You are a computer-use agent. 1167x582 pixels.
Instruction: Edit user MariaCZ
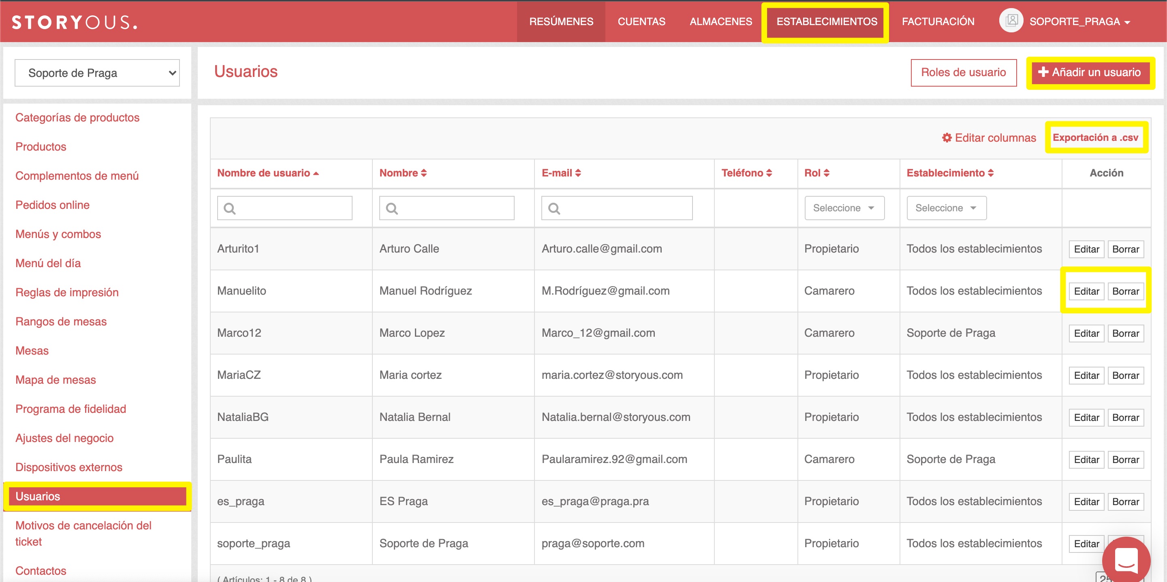(x=1086, y=375)
